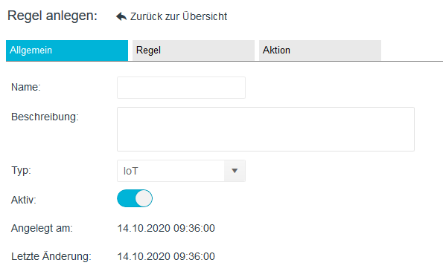Select the Angelegt am date value
443x280 pixels.
pos(166,228)
